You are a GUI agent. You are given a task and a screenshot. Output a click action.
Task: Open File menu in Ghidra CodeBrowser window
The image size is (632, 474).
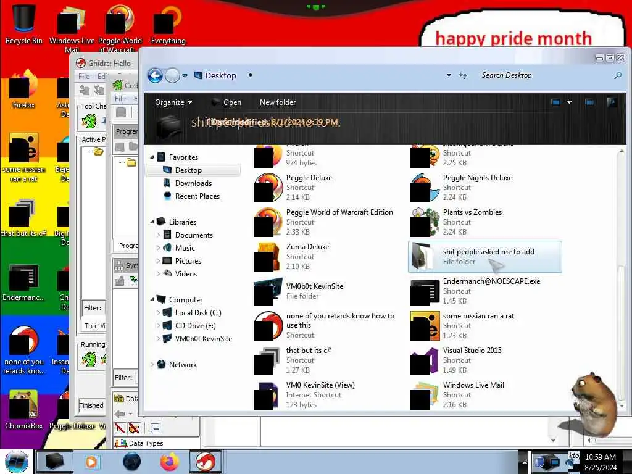coord(120,98)
